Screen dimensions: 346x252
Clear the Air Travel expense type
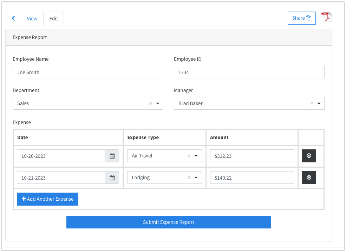click(x=189, y=156)
